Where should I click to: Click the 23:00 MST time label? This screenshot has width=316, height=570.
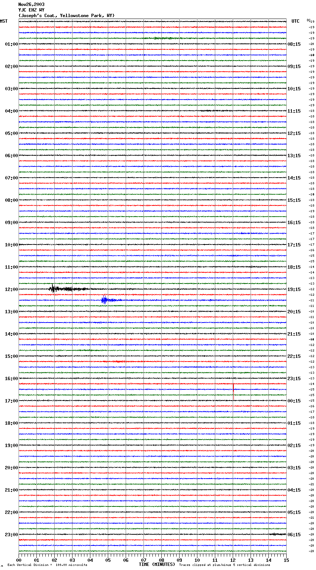coord(12,535)
